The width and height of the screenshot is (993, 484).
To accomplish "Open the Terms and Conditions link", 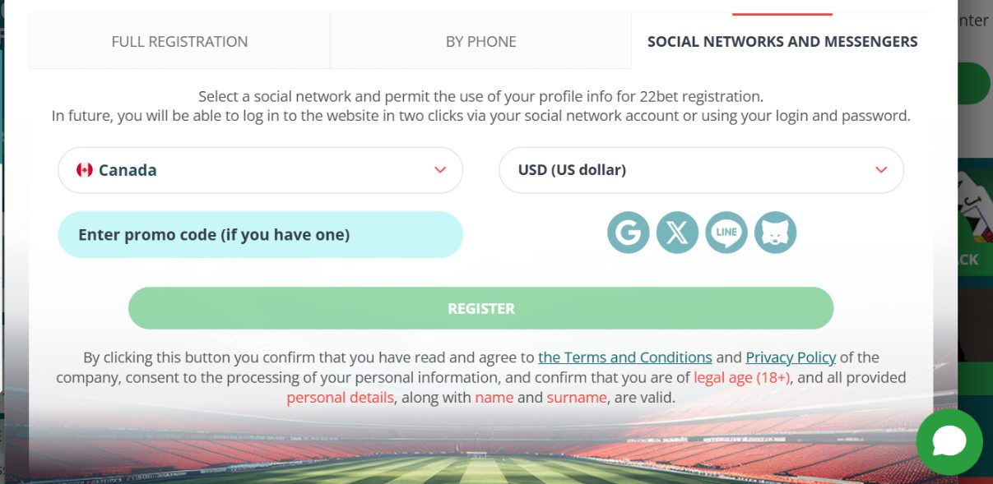I will point(625,357).
